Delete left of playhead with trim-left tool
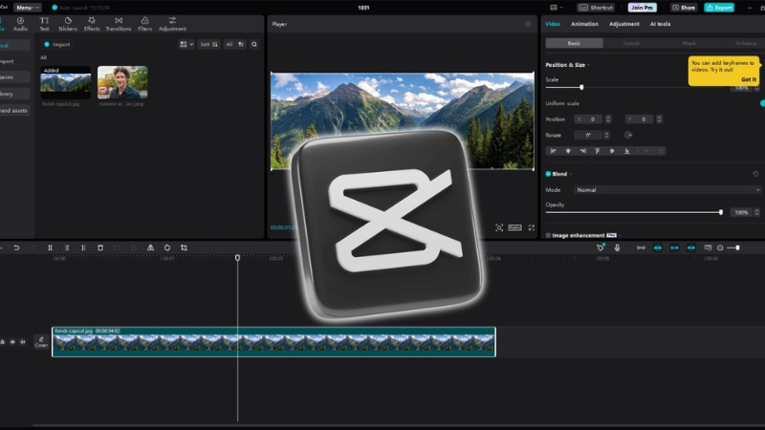 (67, 247)
